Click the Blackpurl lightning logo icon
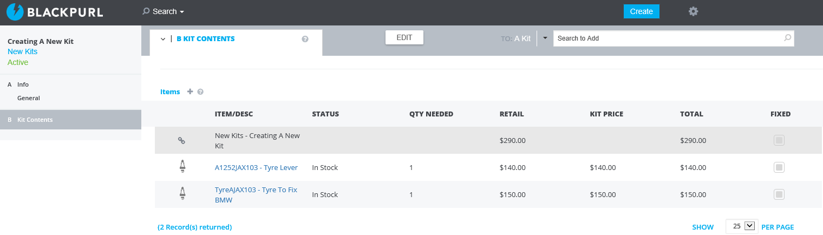This screenshot has width=823, height=235. pos(15,12)
